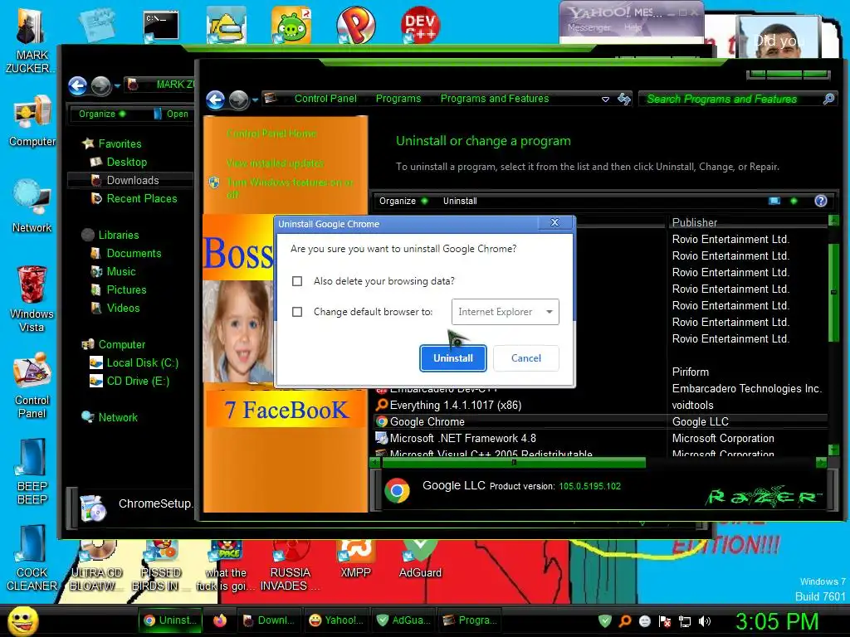Open the change view icon in programs toolbar
Screen dimensions: 850x637
coord(774,201)
